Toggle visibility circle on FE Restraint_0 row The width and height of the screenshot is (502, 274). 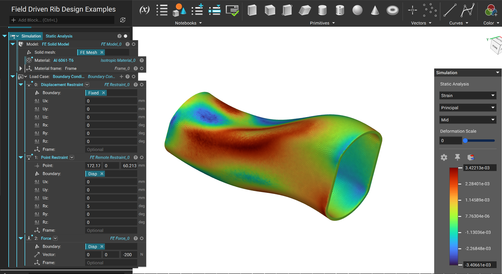tap(142, 85)
